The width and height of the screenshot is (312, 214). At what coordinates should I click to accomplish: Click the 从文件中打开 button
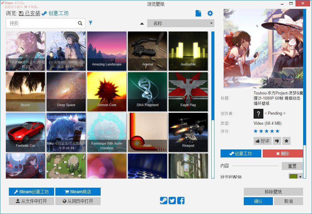32,201
